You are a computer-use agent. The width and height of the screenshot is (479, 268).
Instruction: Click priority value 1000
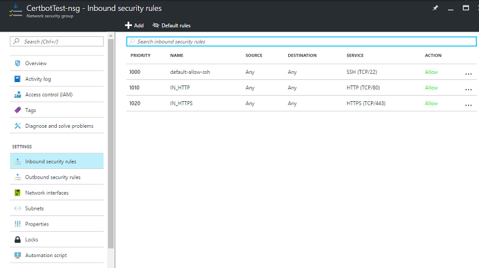click(135, 72)
